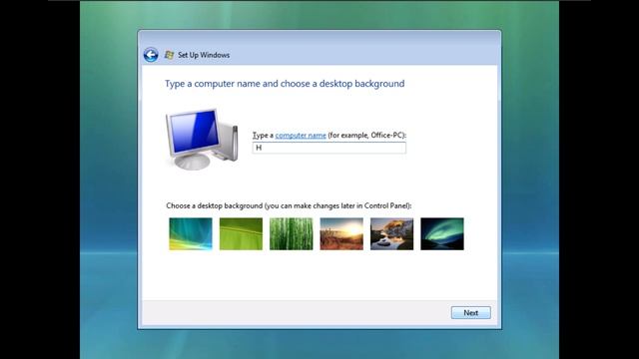This screenshot has width=639, height=359.
Task: Pick the green northern lights background
Action: (x=442, y=233)
